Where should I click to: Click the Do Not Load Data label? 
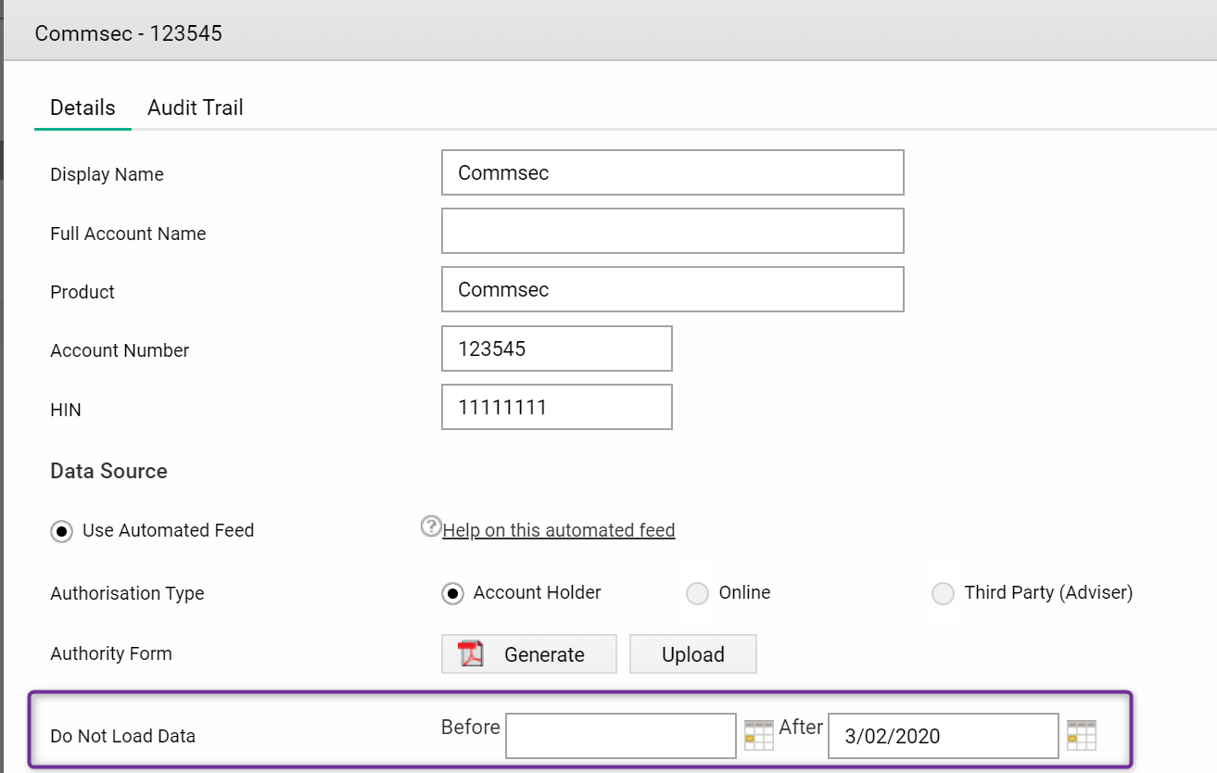click(122, 737)
